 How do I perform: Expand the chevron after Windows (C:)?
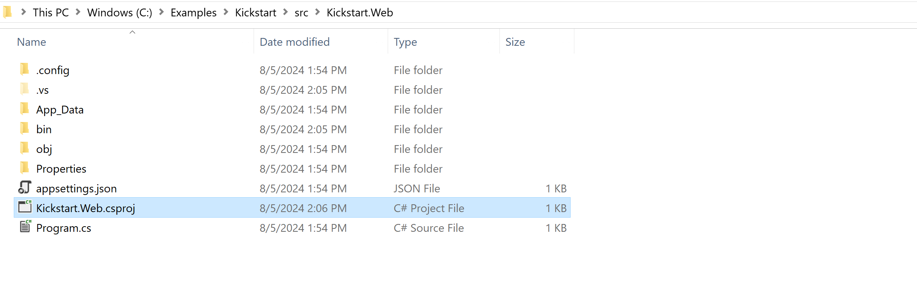(162, 12)
